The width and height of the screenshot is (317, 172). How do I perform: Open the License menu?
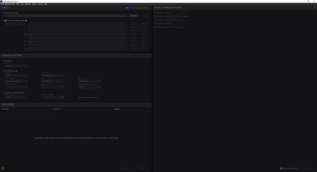click(40, 4)
